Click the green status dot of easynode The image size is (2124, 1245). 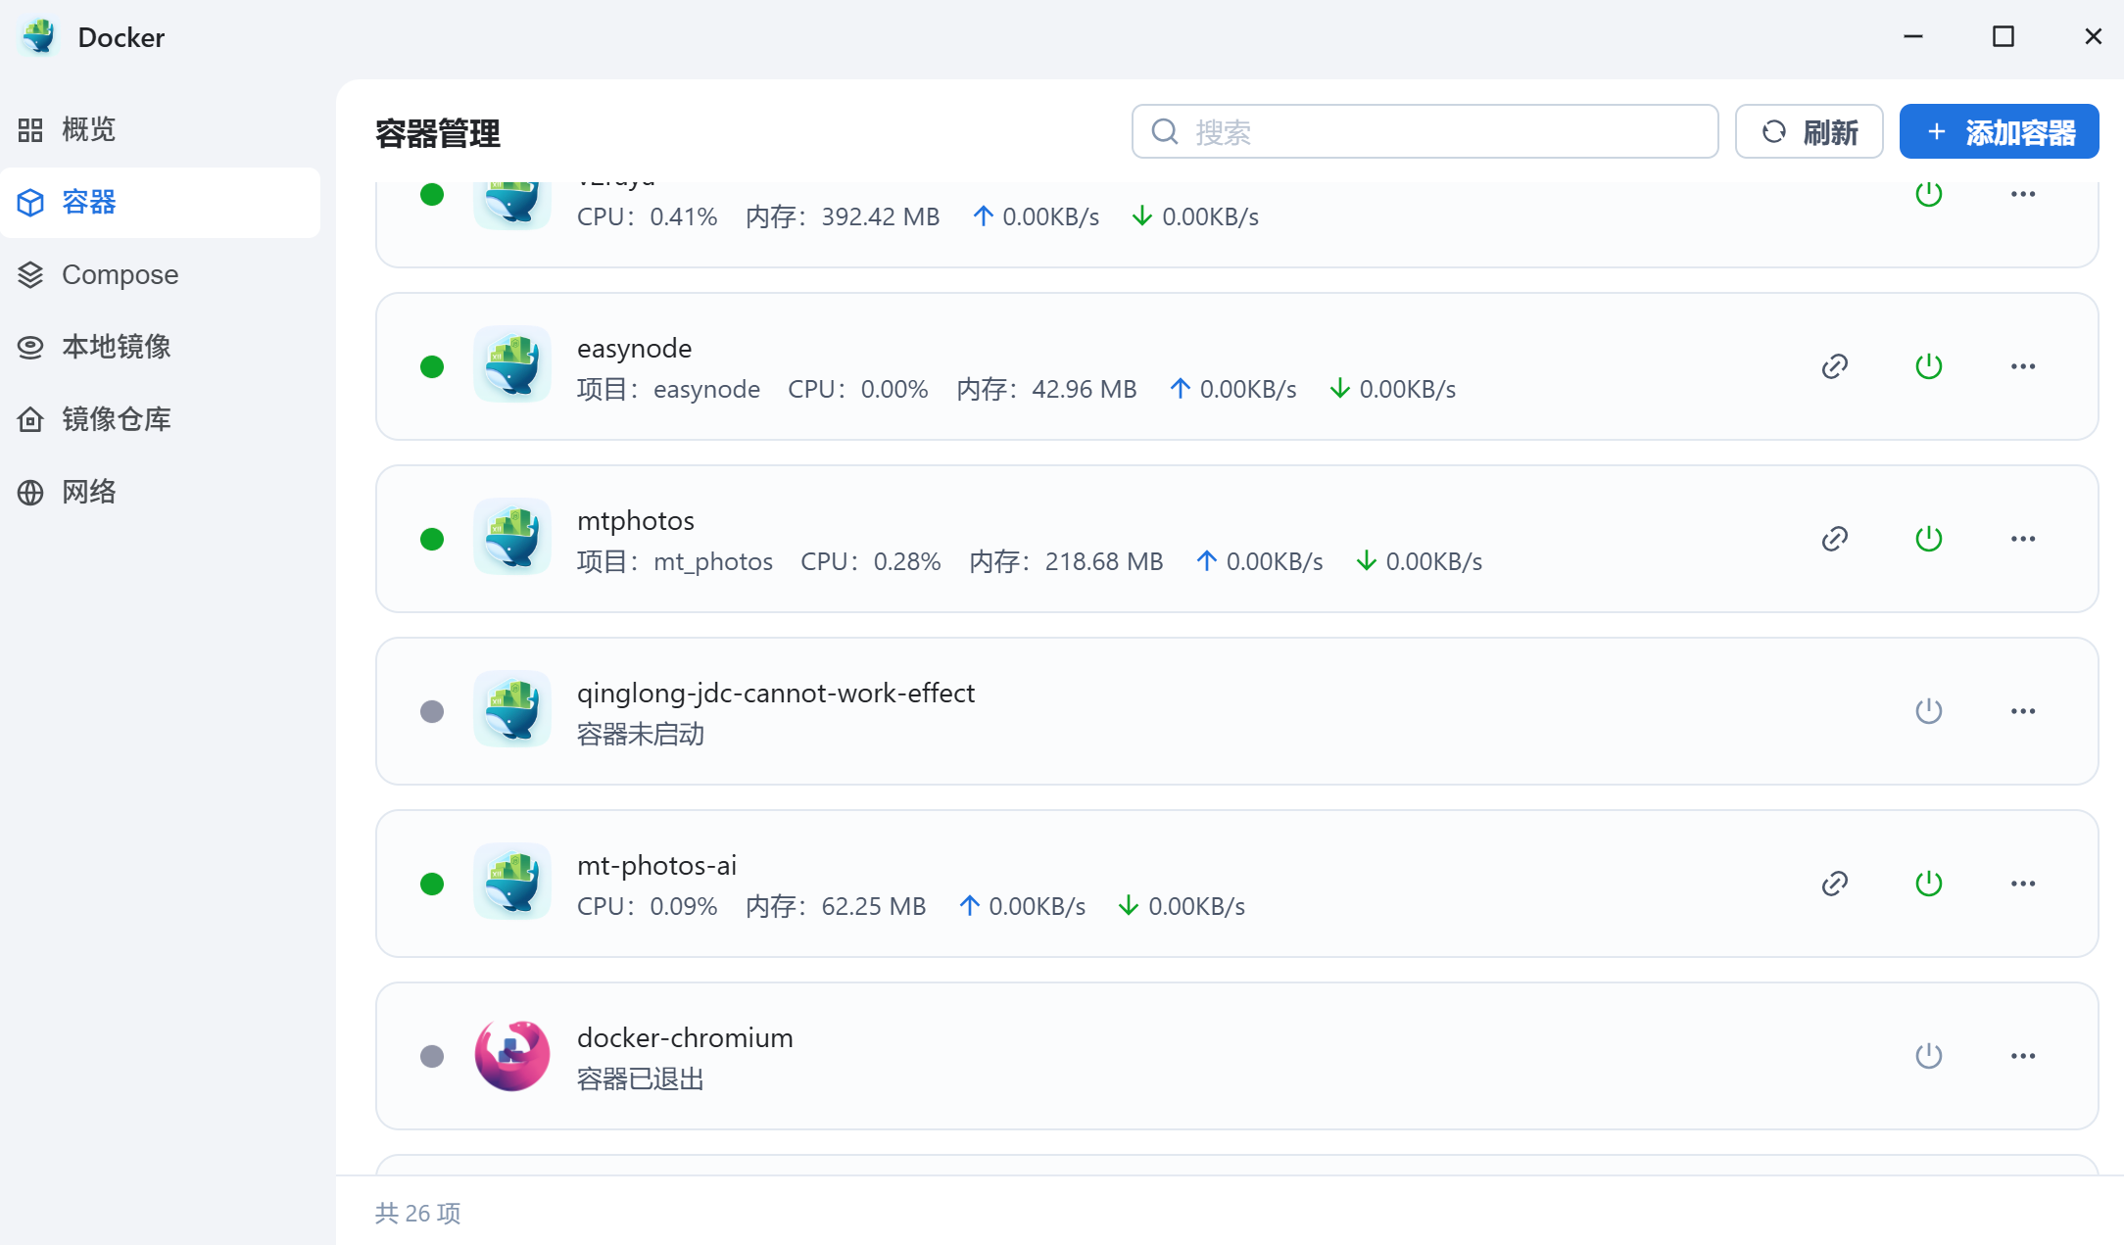pos(432,366)
